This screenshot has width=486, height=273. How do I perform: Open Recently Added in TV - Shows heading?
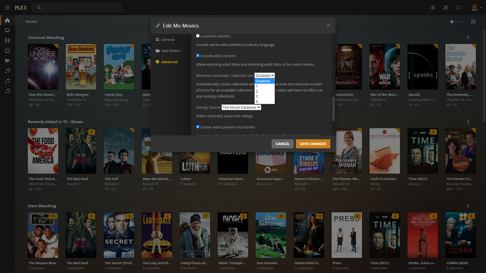(55, 122)
